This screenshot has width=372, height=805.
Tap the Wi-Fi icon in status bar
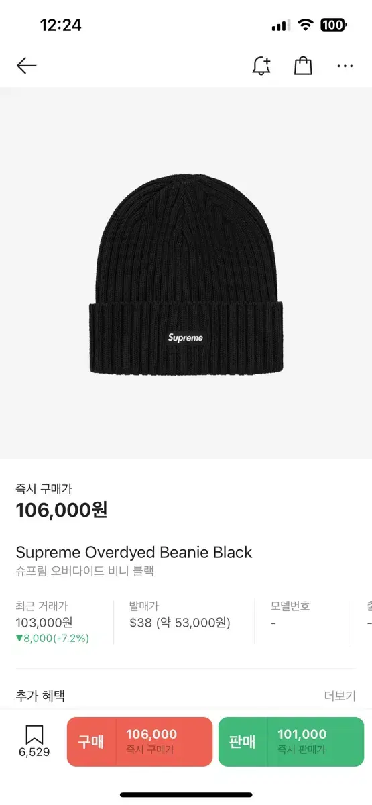pyautogui.click(x=306, y=25)
